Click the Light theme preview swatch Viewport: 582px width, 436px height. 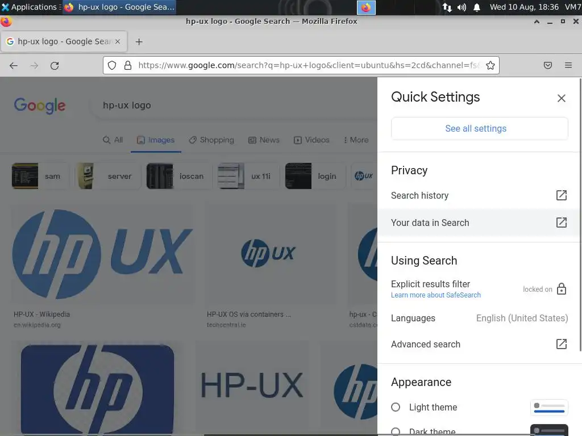pyautogui.click(x=549, y=407)
